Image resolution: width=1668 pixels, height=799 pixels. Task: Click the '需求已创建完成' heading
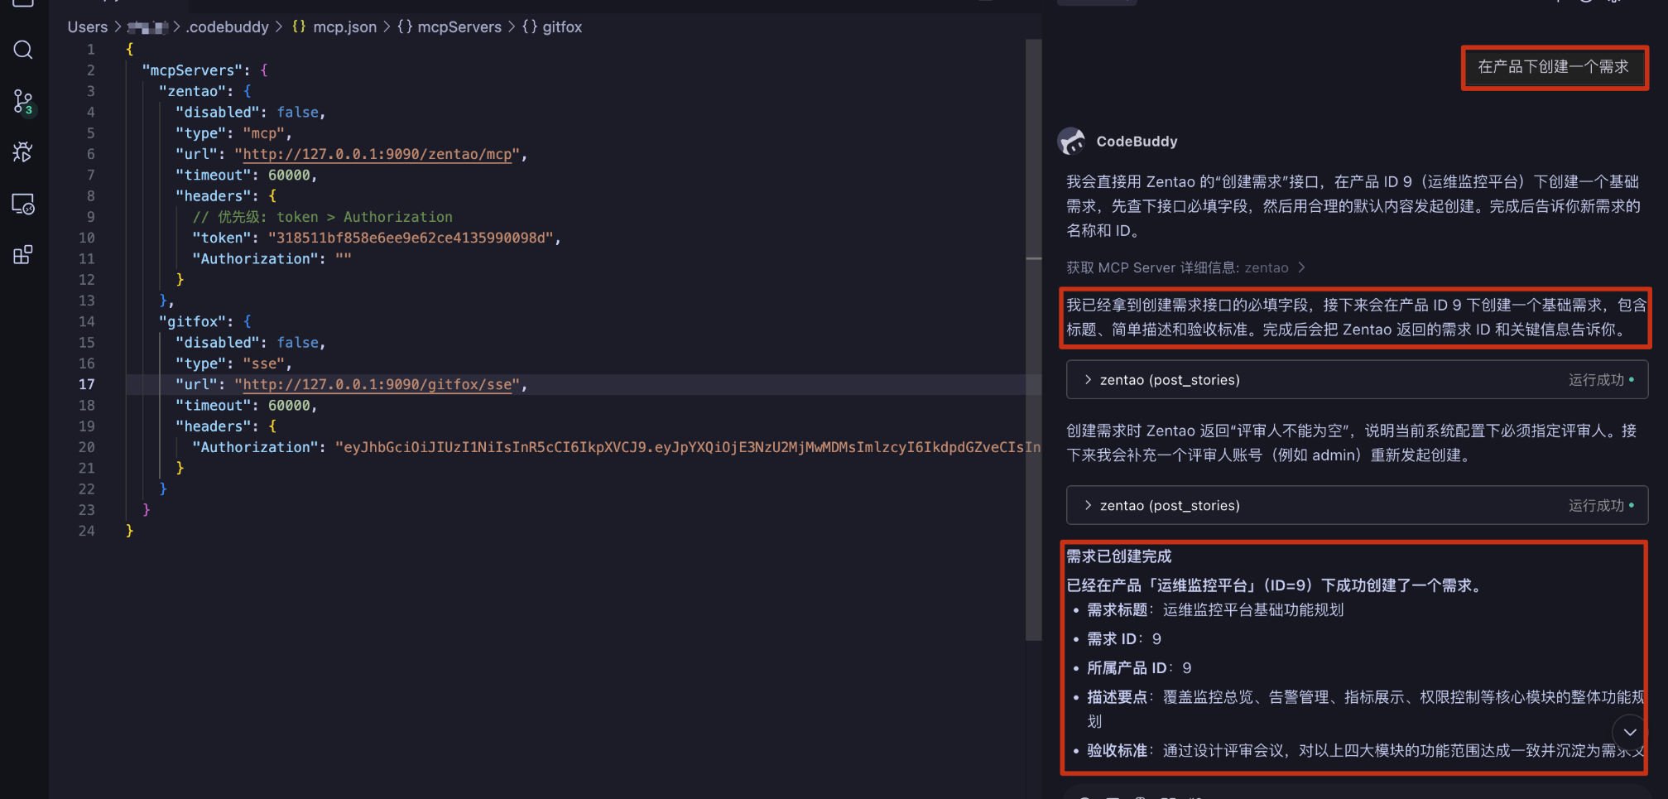tap(1118, 556)
